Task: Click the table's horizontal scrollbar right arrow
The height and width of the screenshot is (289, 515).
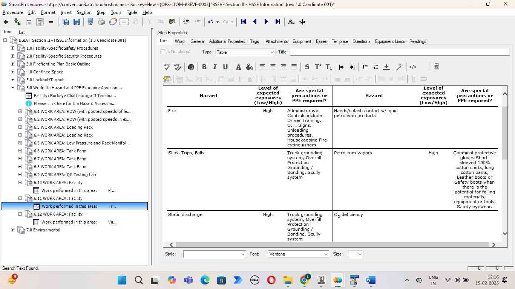Action: click(x=494, y=245)
